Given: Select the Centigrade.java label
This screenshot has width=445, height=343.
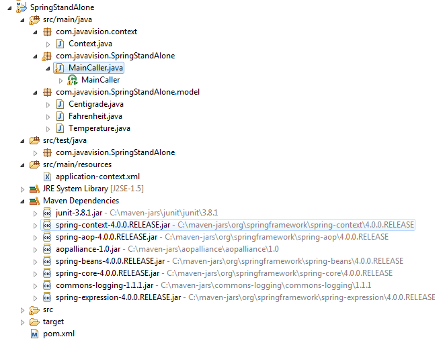Looking at the screenshot, I should pos(96,104).
